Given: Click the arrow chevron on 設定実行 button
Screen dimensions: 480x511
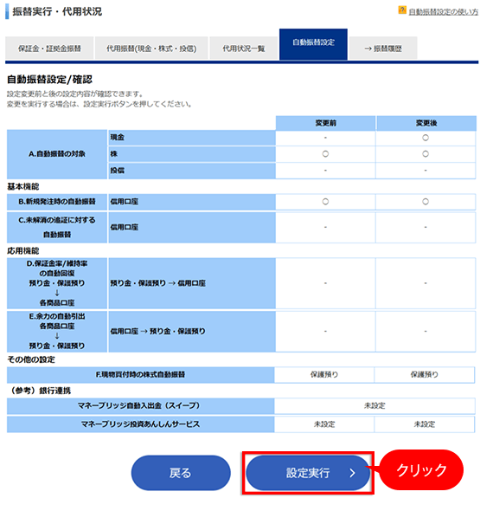Looking at the screenshot, I should (353, 473).
